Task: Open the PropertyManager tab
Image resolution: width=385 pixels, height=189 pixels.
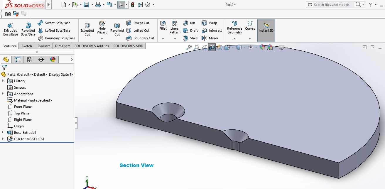Action: [x=18, y=60]
